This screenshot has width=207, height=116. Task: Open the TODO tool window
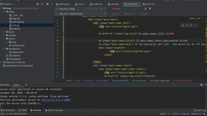coord(23,110)
